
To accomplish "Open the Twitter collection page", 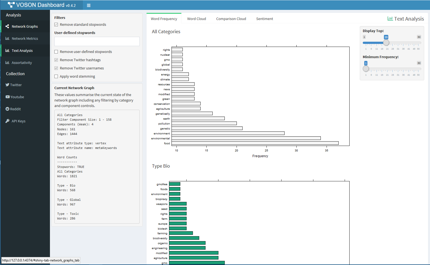I will (x=15, y=85).
